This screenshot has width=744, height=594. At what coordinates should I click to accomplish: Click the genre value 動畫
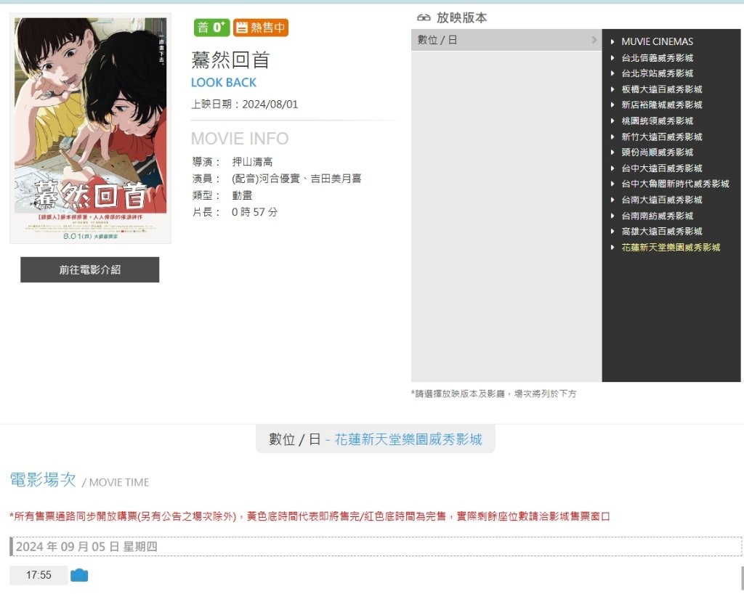(x=242, y=195)
